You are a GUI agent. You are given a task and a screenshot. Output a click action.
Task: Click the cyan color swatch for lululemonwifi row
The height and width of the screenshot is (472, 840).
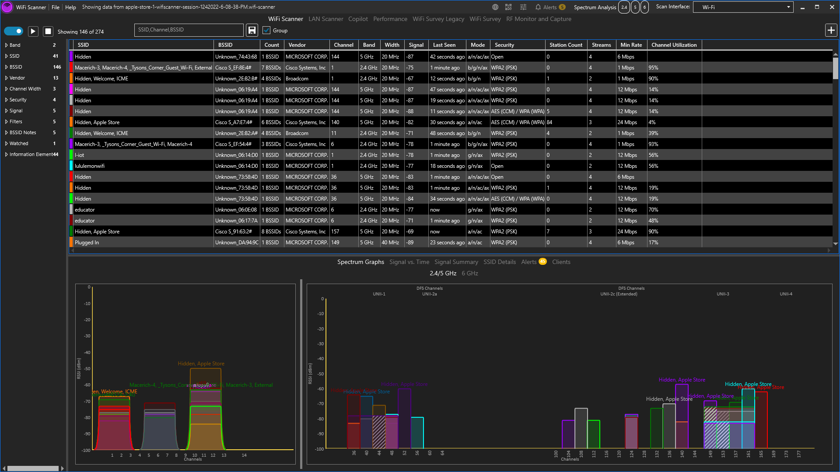tap(71, 166)
